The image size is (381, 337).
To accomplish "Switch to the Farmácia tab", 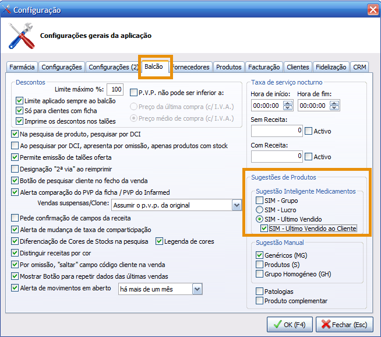I will coord(22,67).
